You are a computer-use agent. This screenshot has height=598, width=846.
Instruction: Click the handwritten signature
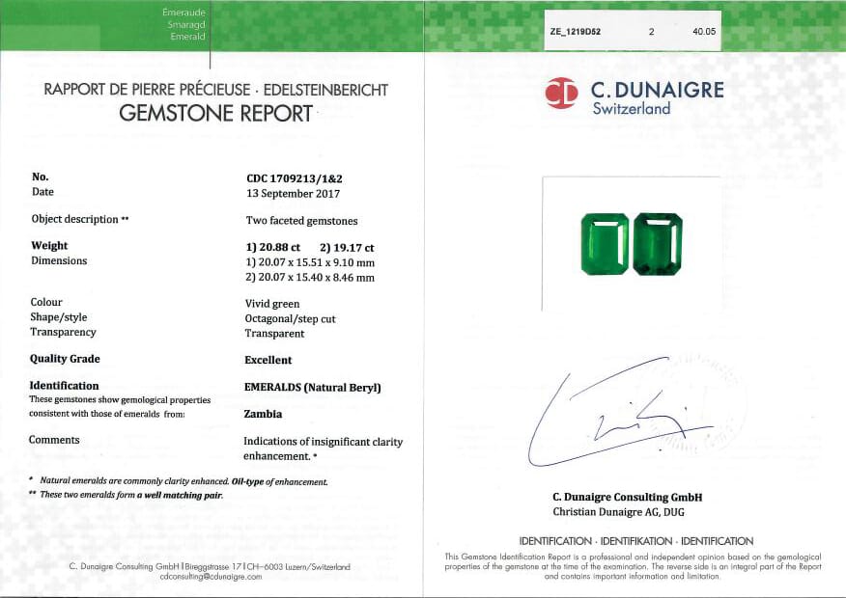click(619, 412)
